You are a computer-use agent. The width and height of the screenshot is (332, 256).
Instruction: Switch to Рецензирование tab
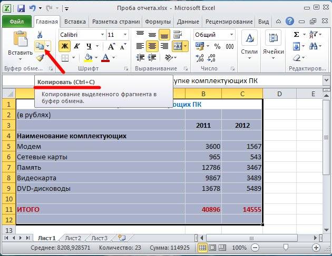click(x=229, y=22)
